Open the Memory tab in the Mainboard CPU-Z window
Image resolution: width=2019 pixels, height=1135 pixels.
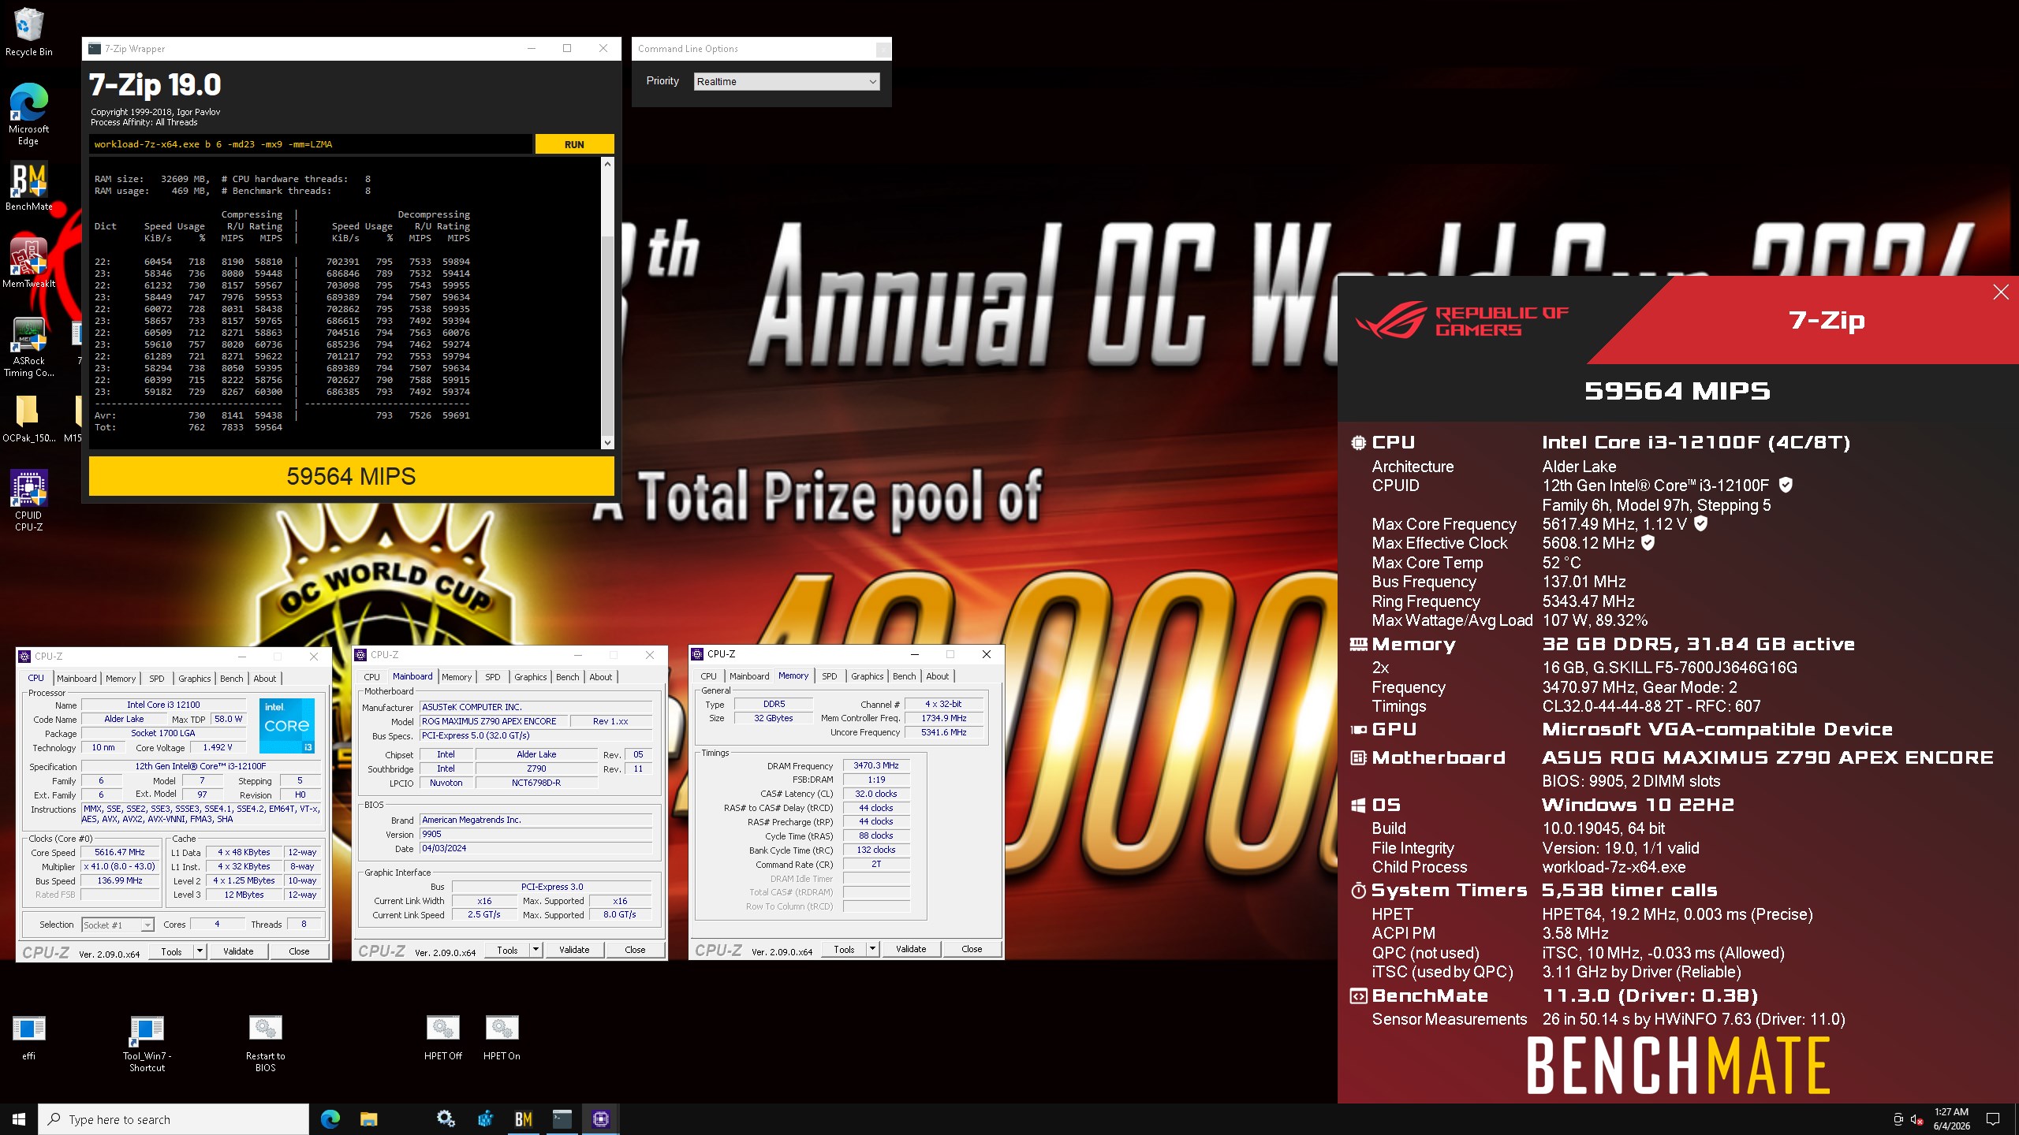pyautogui.click(x=457, y=677)
